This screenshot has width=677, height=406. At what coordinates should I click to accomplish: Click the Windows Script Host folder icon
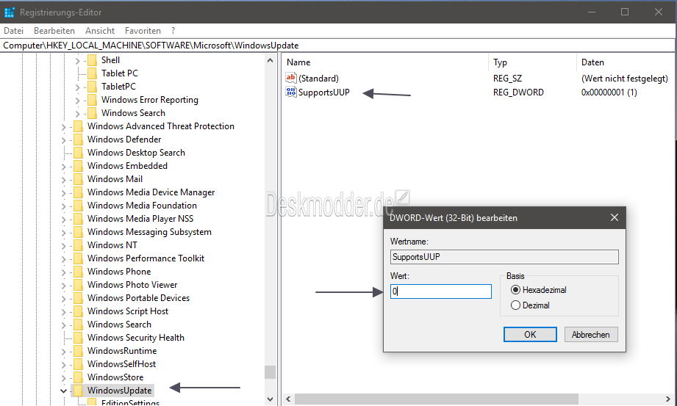(x=78, y=311)
